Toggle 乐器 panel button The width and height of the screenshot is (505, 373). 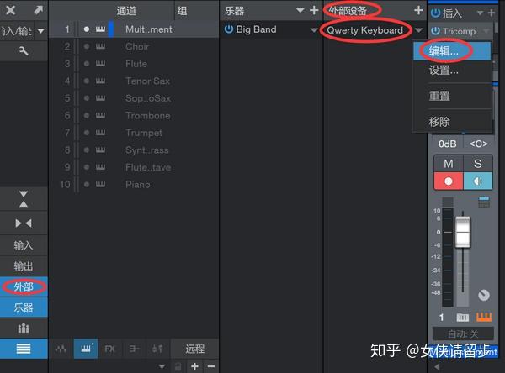click(24, 307)
